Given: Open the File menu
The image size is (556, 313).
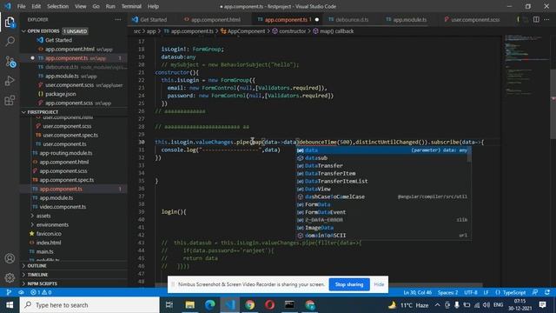Looking at the screenshot, I should (x=21, y=6).
